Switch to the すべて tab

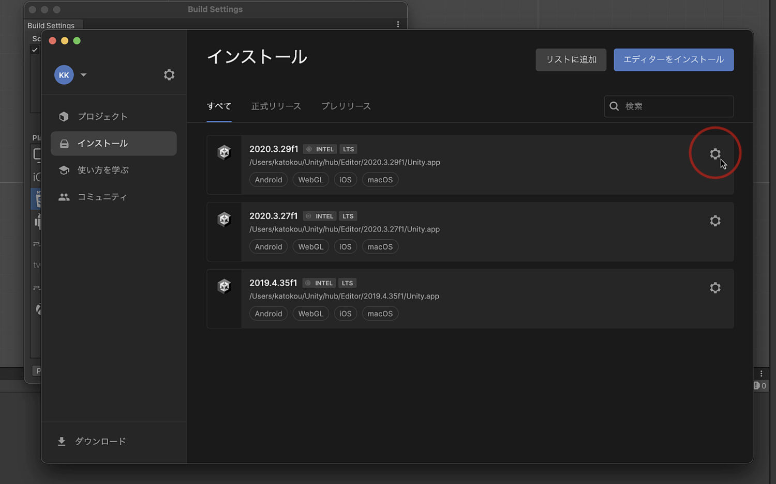219,106
